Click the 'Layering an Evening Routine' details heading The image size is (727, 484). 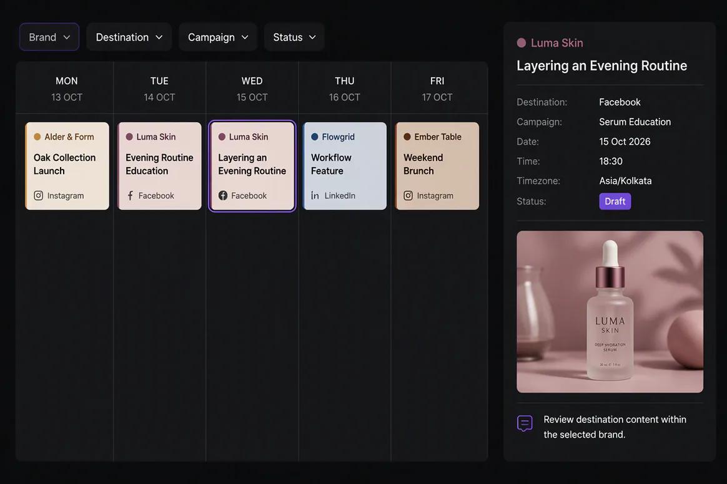pyautogui.click(x=602, y=65)
